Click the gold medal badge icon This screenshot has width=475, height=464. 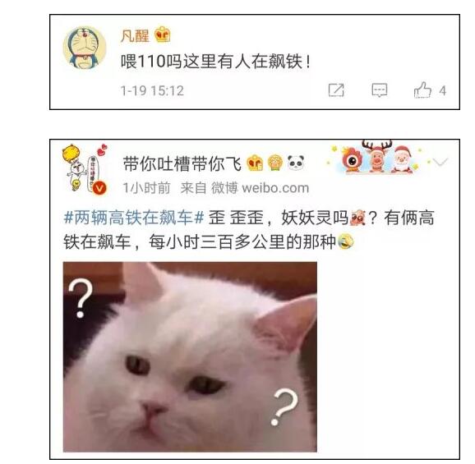click(x=274, y=163)
